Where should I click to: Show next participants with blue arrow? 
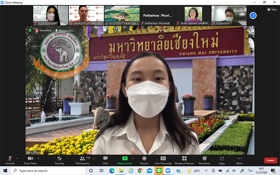coord(253,15)
